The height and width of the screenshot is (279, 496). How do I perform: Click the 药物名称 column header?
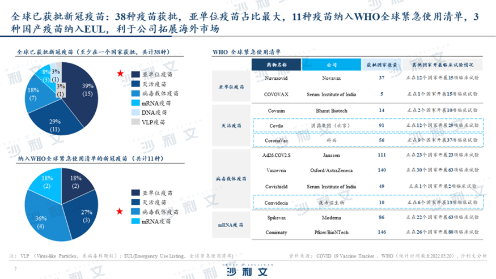point(276,65)
